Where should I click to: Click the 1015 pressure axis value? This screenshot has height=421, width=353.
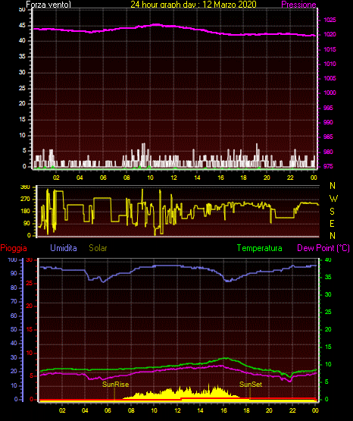[x=330, y=49]
